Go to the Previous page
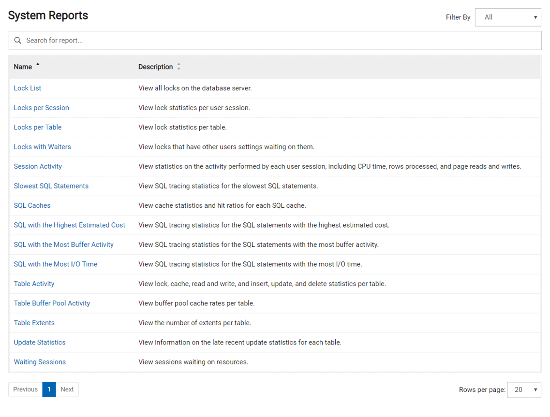The image size is (550, 417). click(25, 389)
